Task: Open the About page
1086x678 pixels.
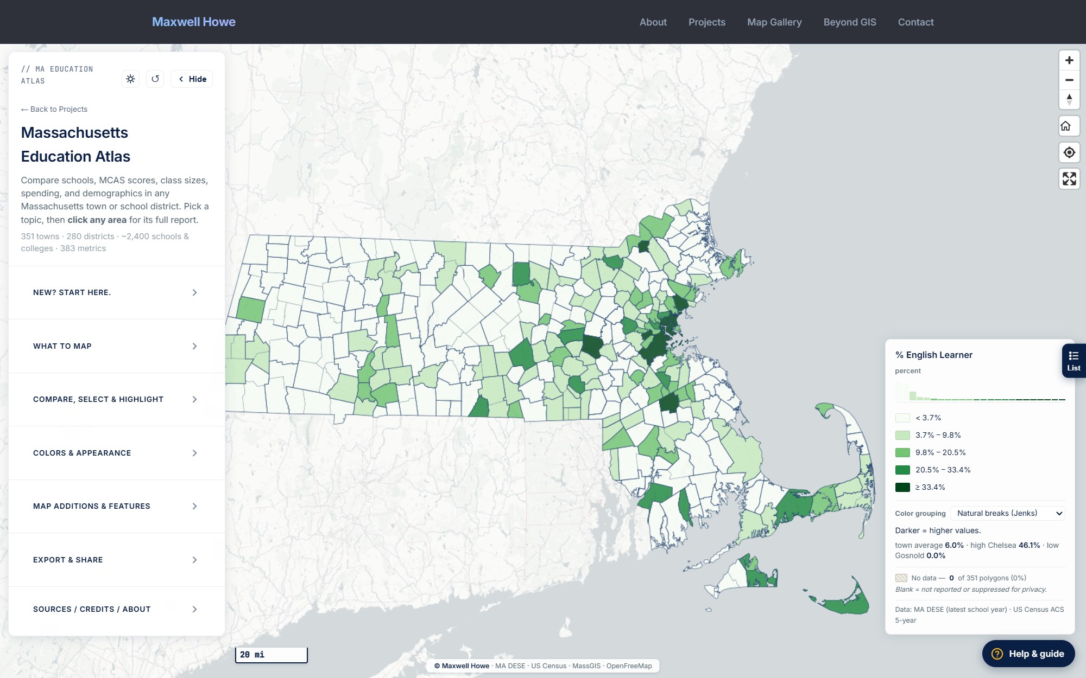Action: click(653, 22)
